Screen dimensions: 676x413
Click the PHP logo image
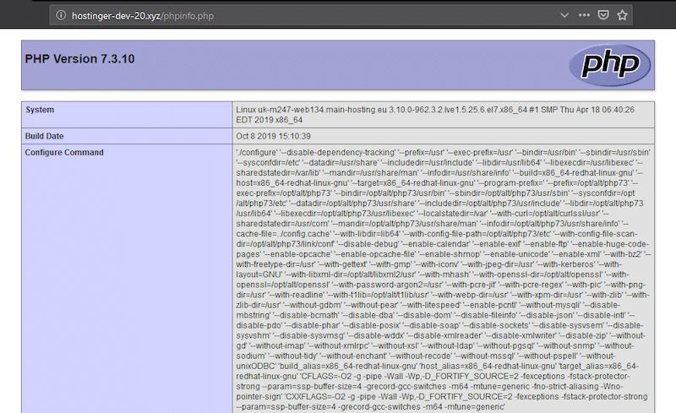609,65
